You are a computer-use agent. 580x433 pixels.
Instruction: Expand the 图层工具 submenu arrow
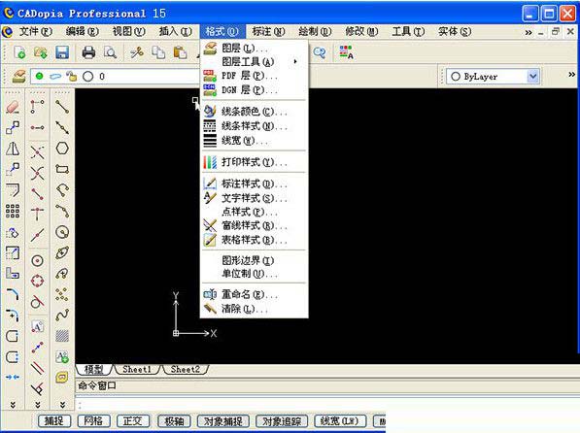pos(295,61)
